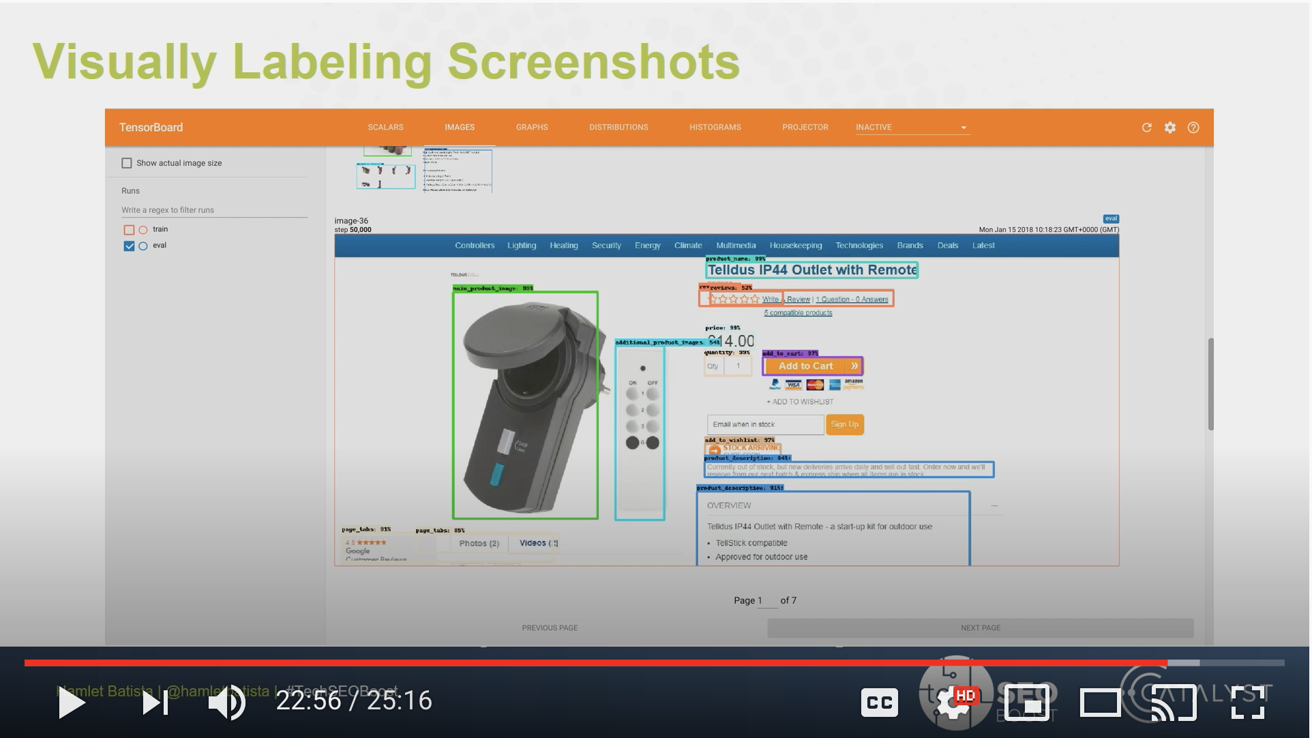Open the TensorBoard help icon
The width and height of the screenshot is (1312, 738).
click(1193, 128)
